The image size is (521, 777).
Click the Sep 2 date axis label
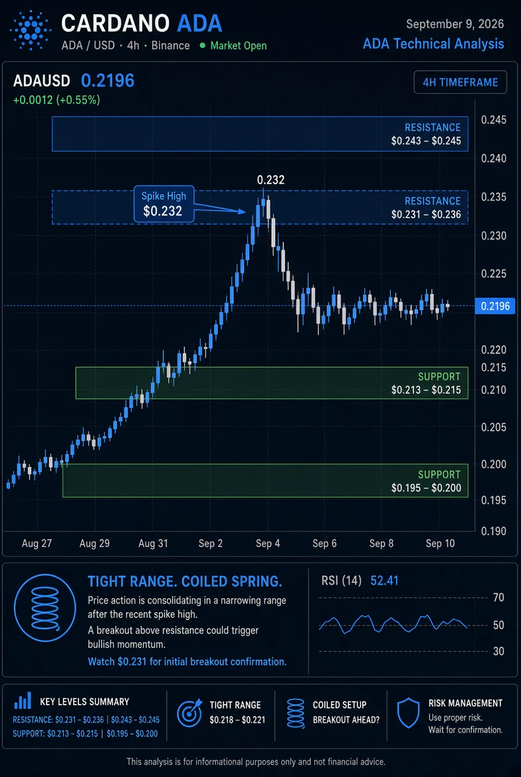[x=211, y=544]
